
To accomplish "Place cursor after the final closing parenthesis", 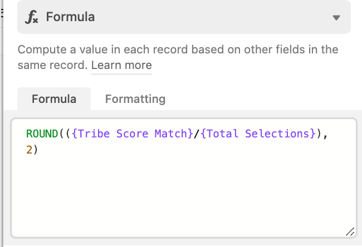I will click(x=38, y=150).
